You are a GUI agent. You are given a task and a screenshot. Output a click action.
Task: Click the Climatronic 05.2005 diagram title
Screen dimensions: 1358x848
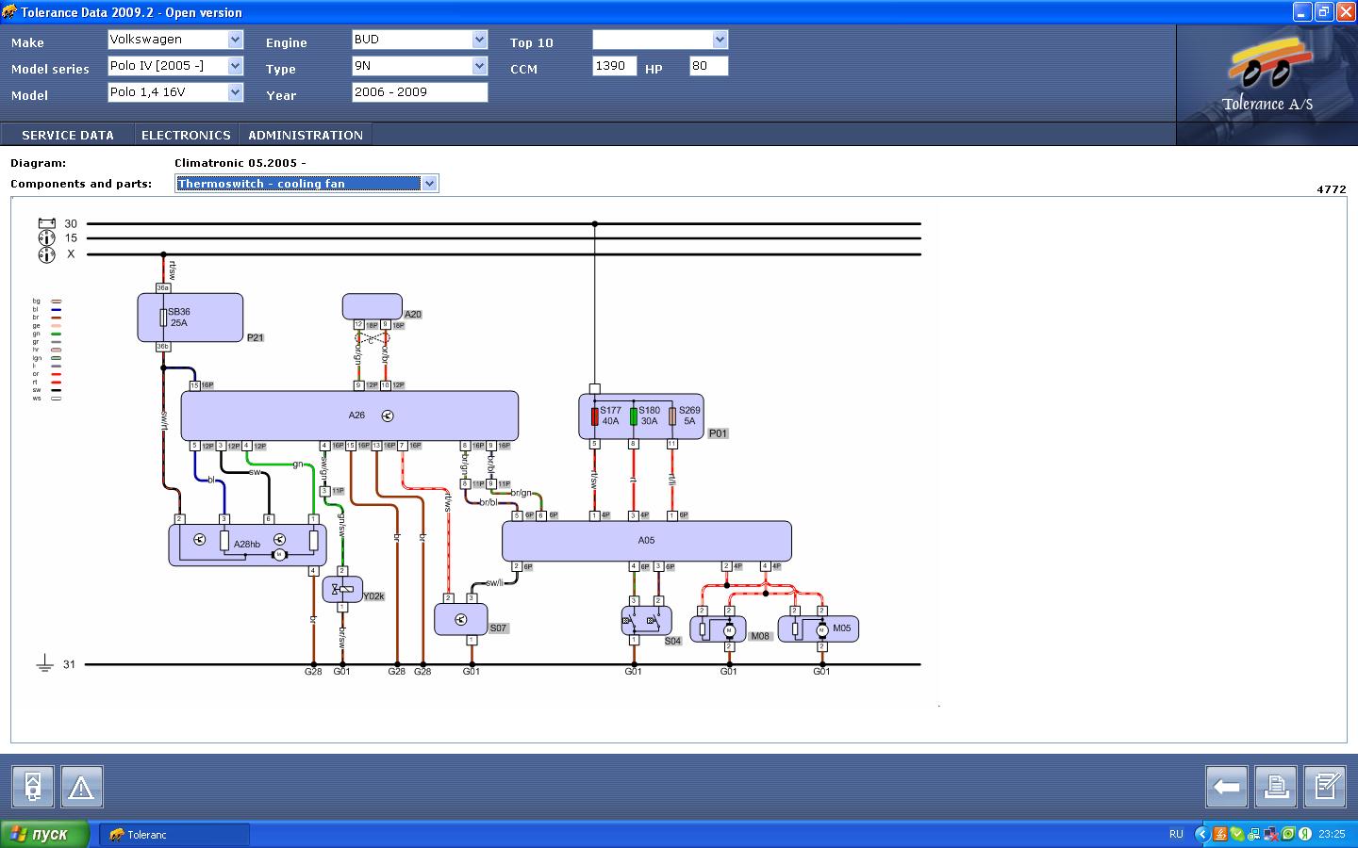click(x=240, y=163)
